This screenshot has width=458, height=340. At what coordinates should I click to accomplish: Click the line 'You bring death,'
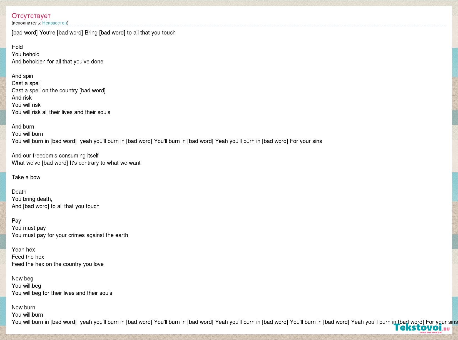pyautogui.click(x=32, y=199)
